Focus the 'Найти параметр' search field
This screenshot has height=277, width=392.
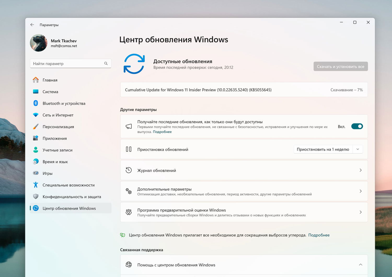[71, 64]
